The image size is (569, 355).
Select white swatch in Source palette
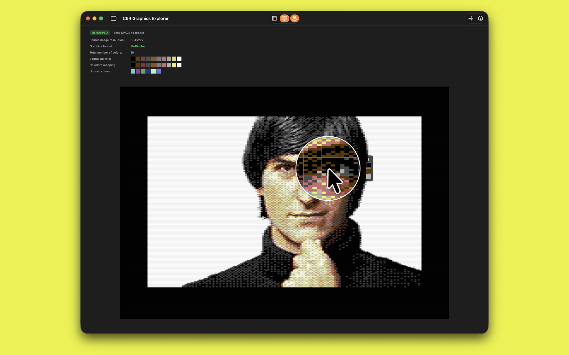coord(179,59)
